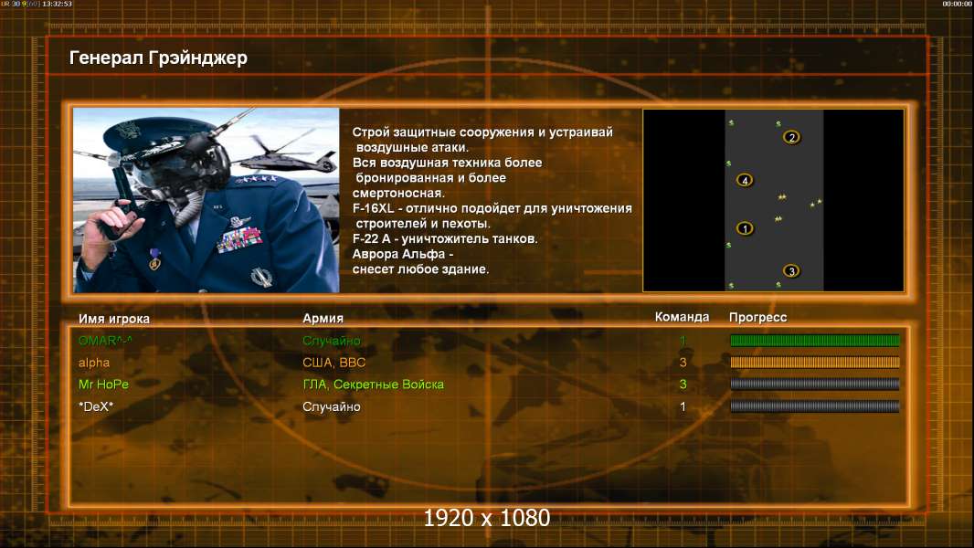Select player name *DeX*
The height and width of the screenshot is (548, 974).
96,406
